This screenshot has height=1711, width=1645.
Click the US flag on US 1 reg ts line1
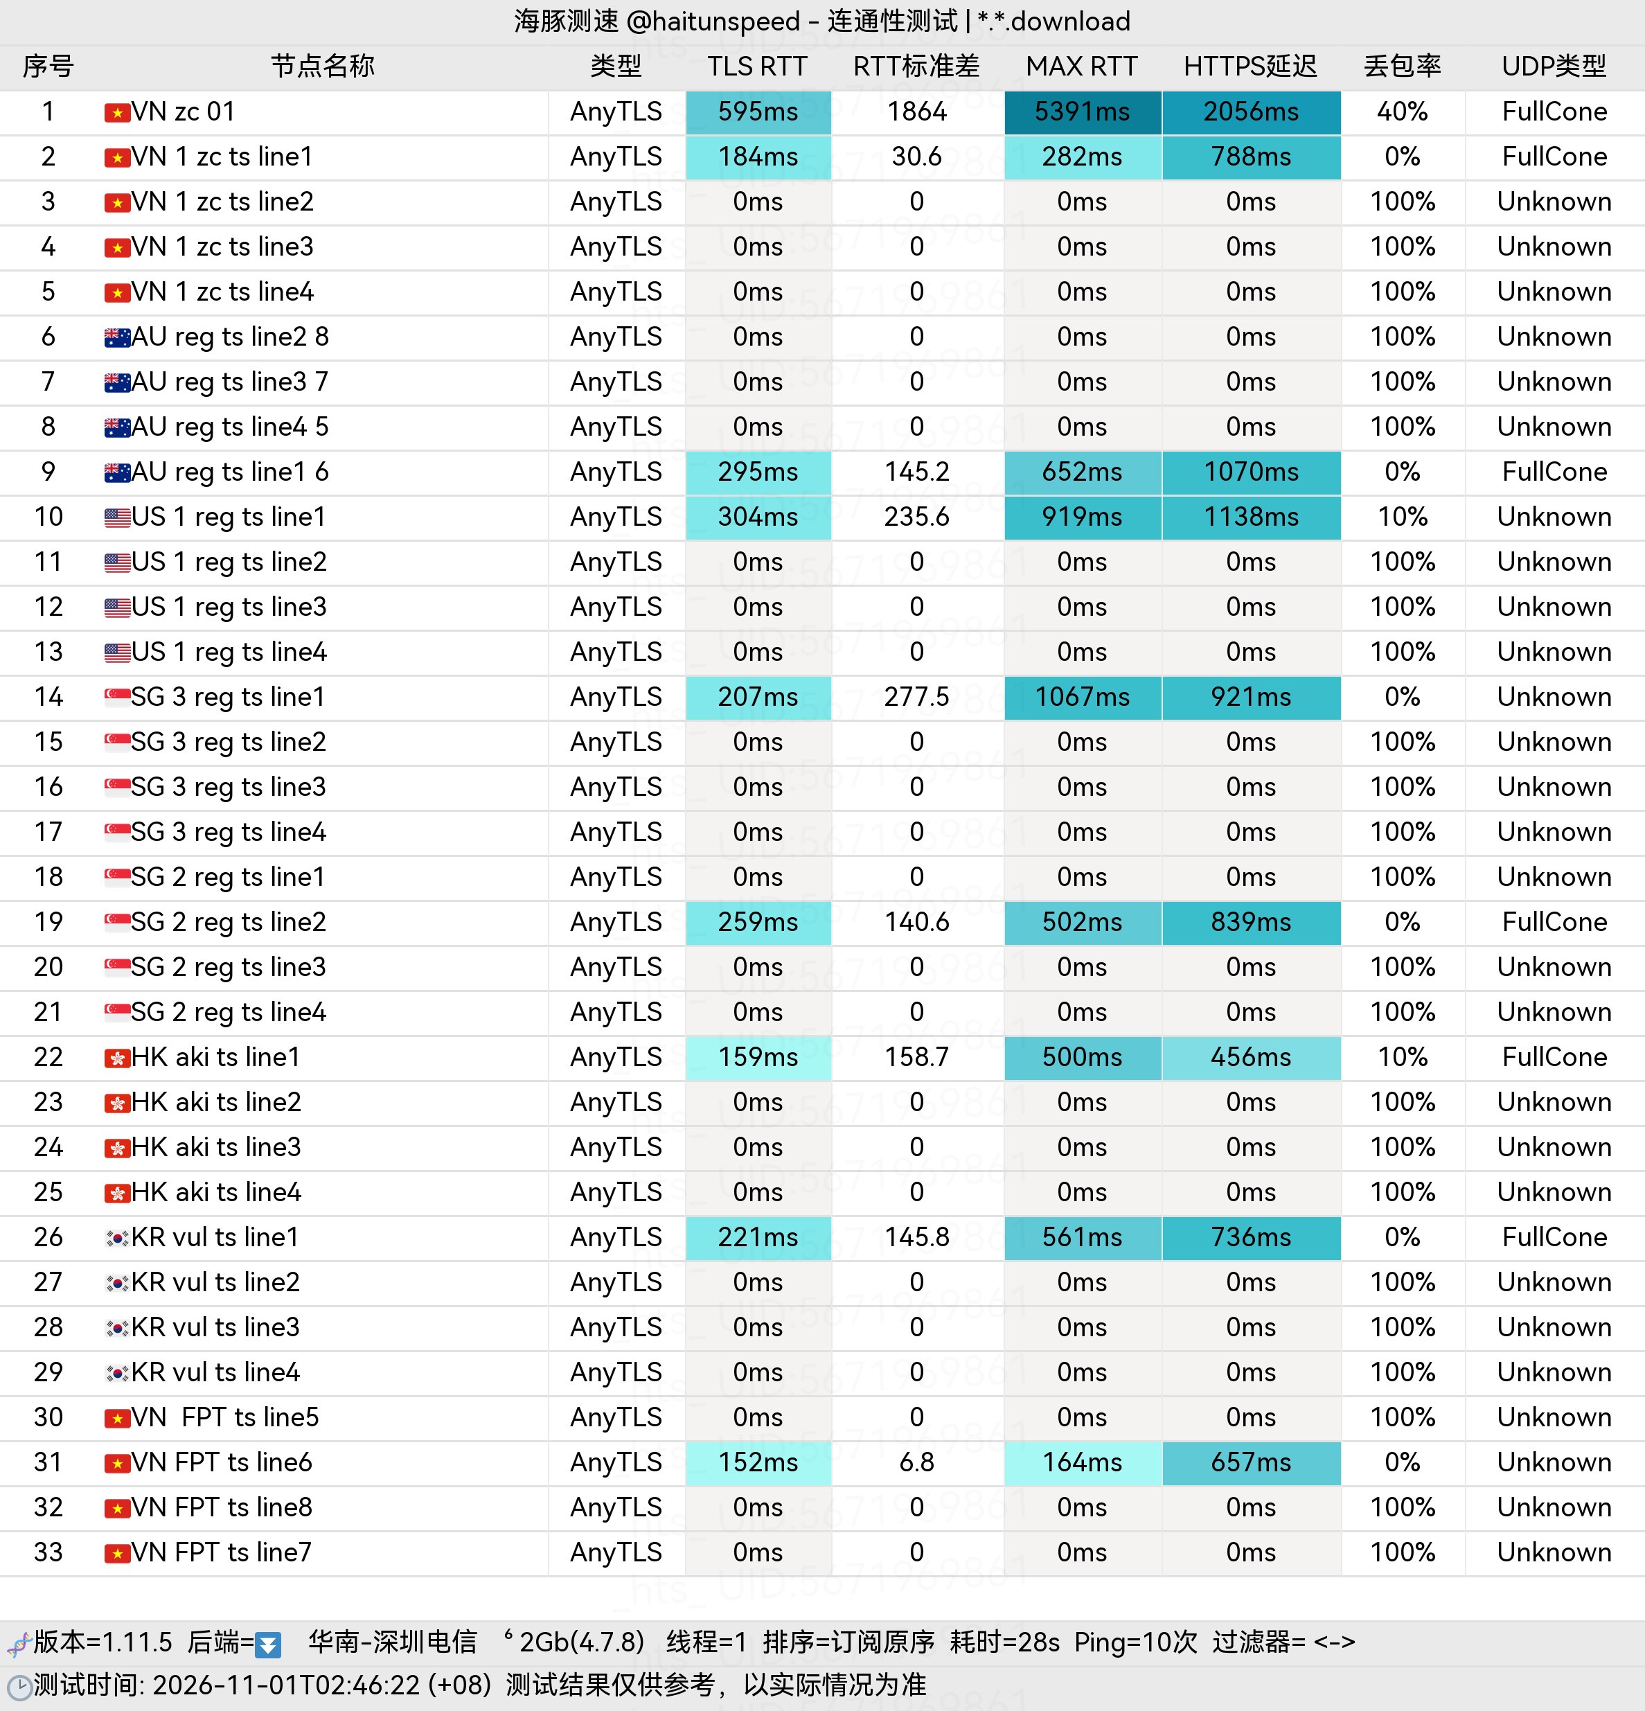coord(117,517)
